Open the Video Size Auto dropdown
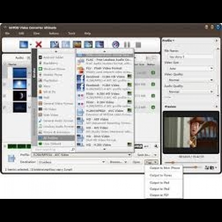The image size is (222, 222). tap(190, 68)
